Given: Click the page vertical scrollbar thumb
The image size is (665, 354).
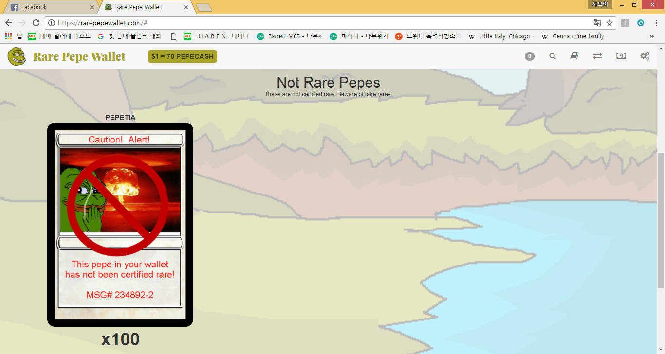Looking at the screenshot, I should coord(661,220).
